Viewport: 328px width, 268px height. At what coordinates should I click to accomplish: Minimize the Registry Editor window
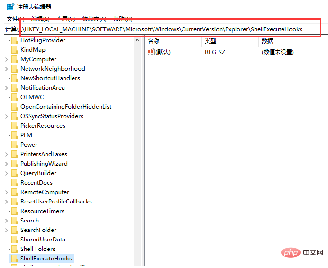click(321, 7)
